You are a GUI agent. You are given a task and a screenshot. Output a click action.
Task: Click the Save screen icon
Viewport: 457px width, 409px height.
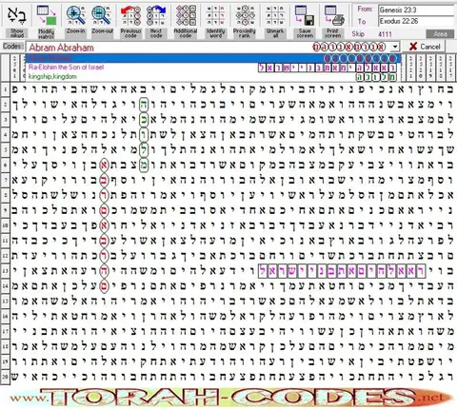coord(305,15)
